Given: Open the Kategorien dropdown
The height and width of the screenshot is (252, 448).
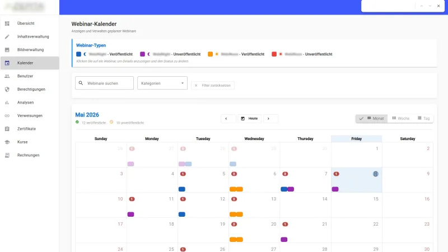Looking at the screenshot, I should pyautogui.click(x=162, y=83).
